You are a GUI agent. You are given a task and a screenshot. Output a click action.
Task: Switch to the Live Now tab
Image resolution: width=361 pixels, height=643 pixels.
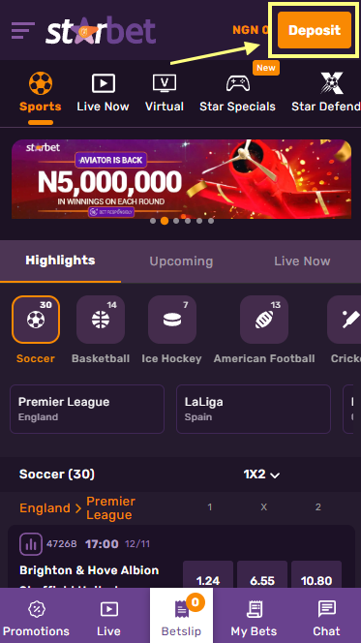point(302,261)
